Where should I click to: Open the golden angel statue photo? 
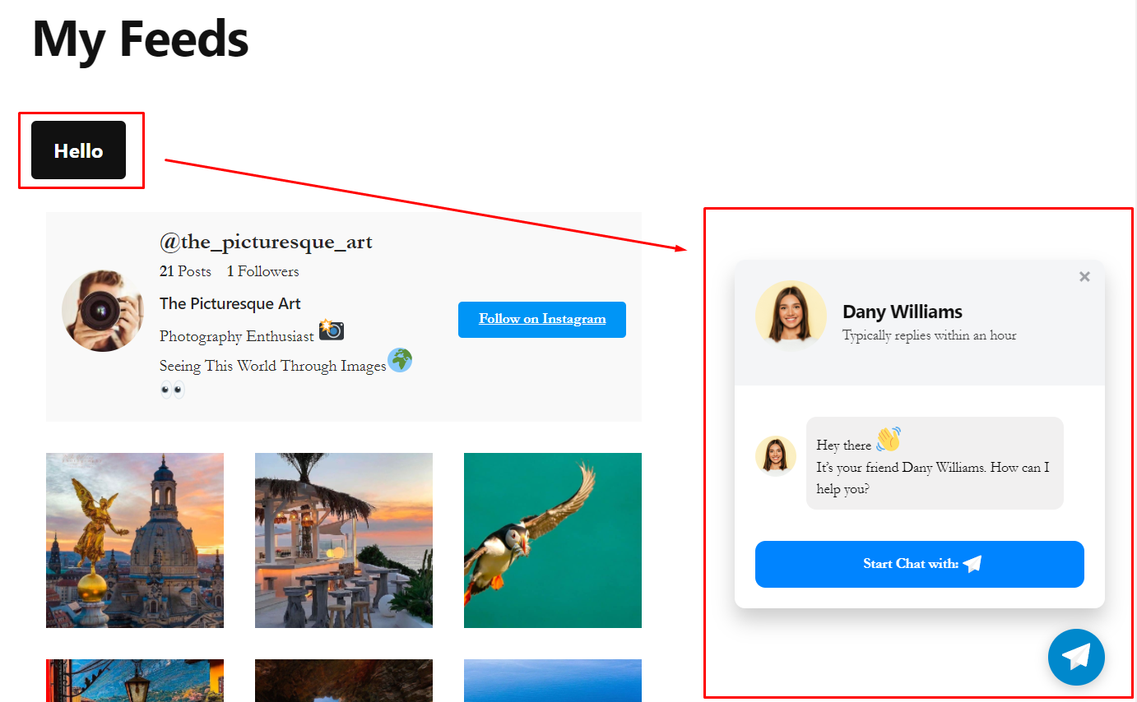(x=134, y=540)
